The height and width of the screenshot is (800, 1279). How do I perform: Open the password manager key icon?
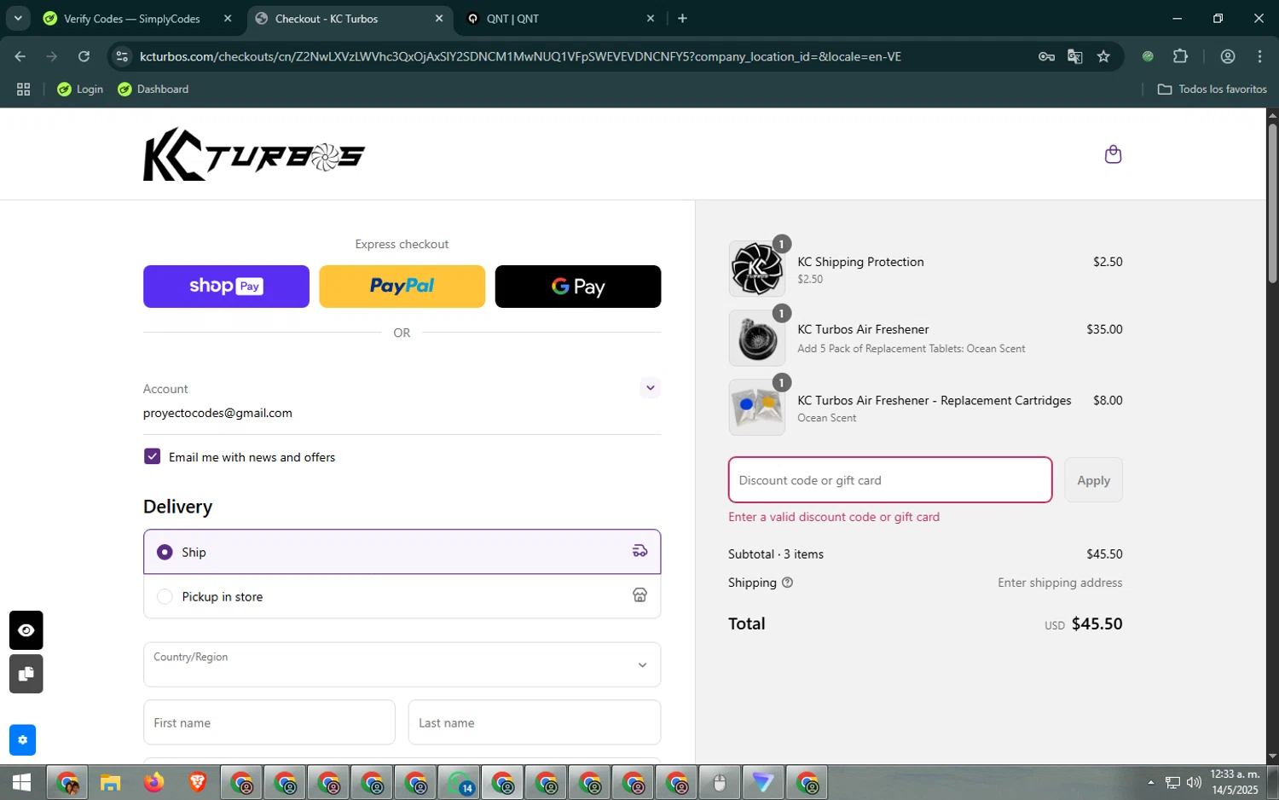click(x=1046, y=56)
